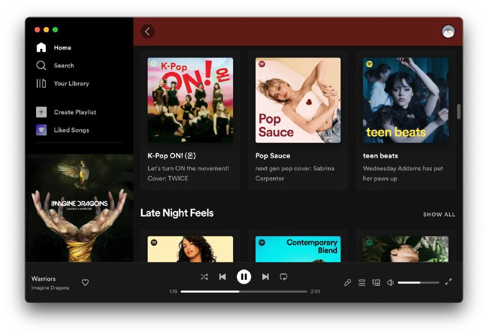Toggle shuffle playback

[x=204, y=277]
